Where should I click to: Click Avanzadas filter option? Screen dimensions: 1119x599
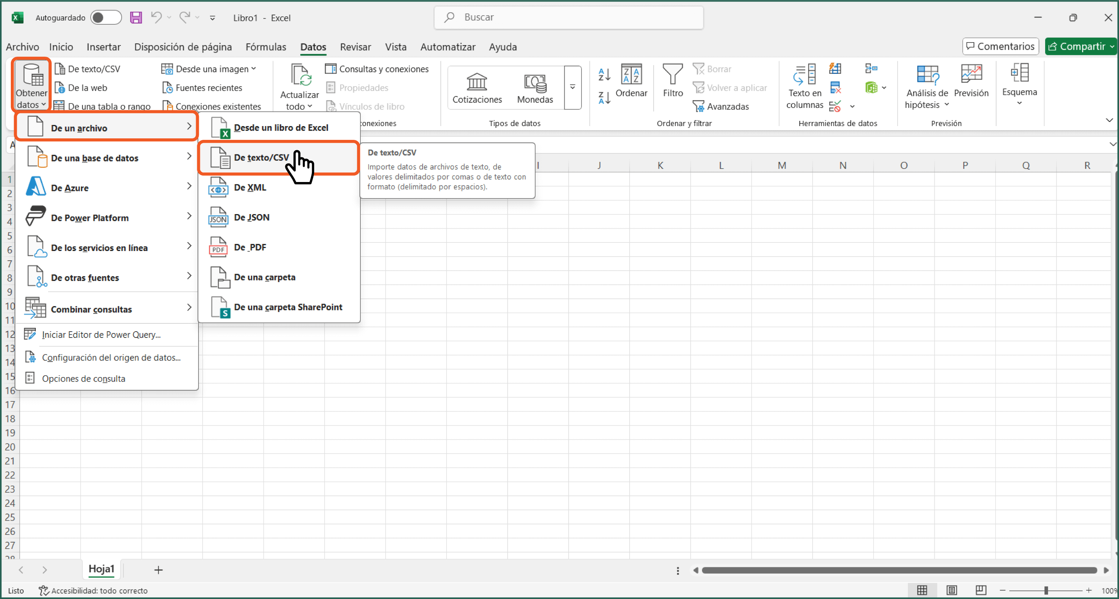(x=721, y=106)
